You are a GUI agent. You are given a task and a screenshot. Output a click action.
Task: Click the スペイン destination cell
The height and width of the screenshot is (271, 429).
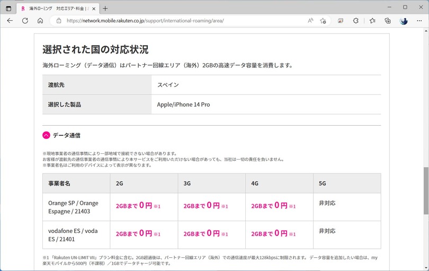click(x=266, y=85)
